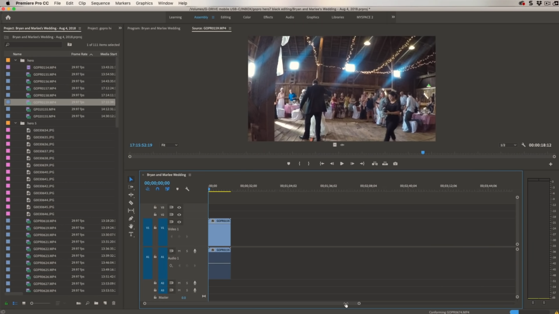Select the Razor tool in timeline toolbox

[131, 203]
